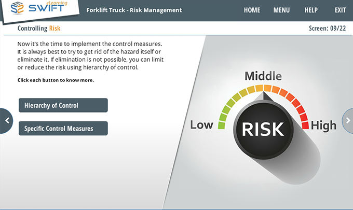Open Hierarchy of Control button
Viewport: 353px width, 210px height.
[x=63, y=105]
